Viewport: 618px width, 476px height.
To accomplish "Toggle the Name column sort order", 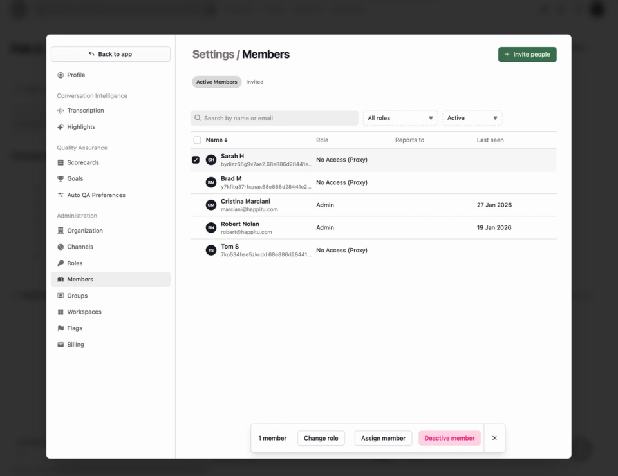I will coord(215,140).
